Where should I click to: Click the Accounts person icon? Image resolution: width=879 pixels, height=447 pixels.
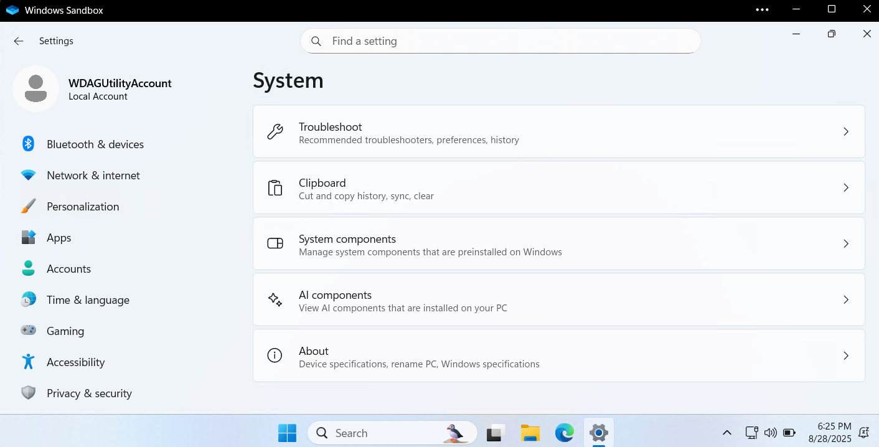(x=28, y=268)
